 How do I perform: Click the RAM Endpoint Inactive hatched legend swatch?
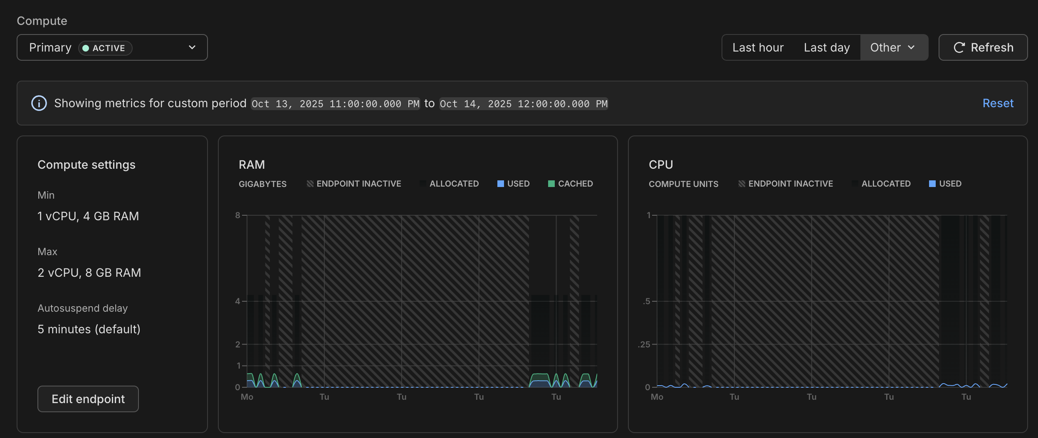(x=310, y=184)
